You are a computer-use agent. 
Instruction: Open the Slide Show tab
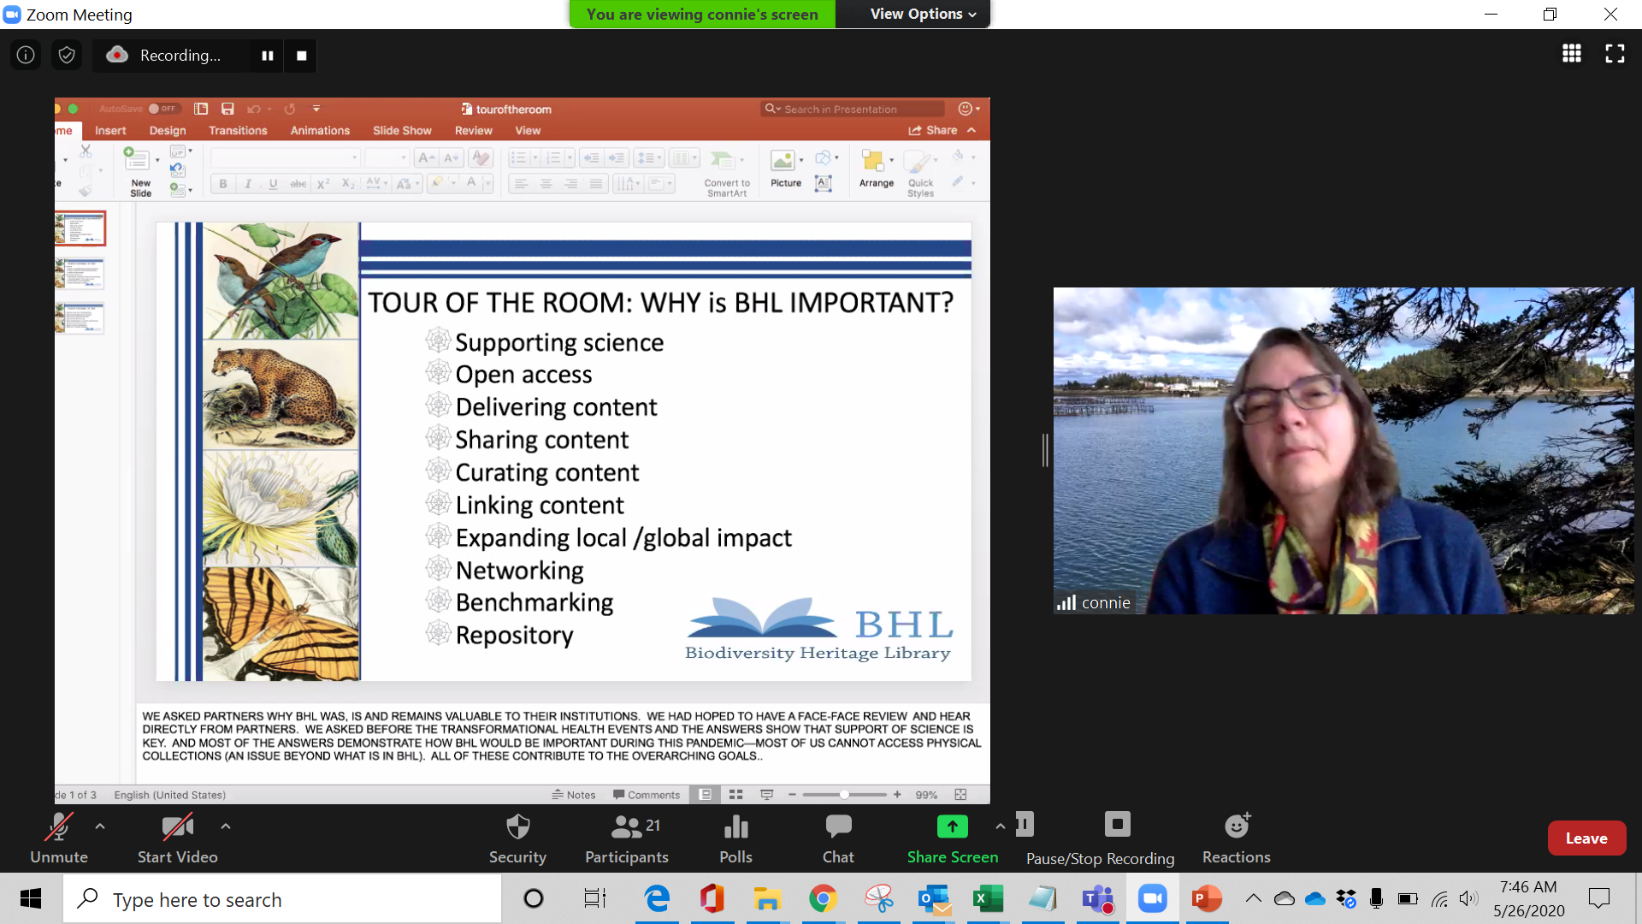coord(401,130)
